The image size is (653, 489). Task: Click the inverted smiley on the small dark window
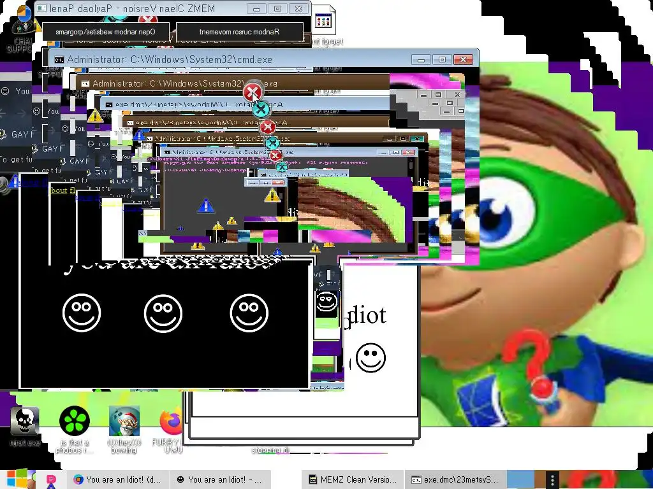pos(326,302)
